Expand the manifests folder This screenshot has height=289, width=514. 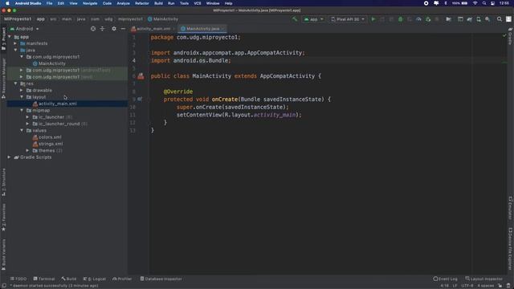click(15, 43)
